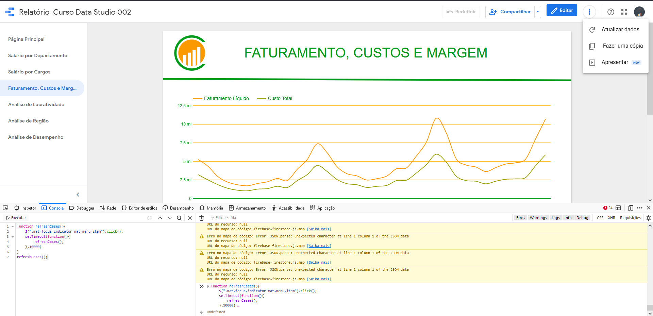The image size is (653, 316).
Task: Click the Redefinir button
Action: tap(461, 12)
